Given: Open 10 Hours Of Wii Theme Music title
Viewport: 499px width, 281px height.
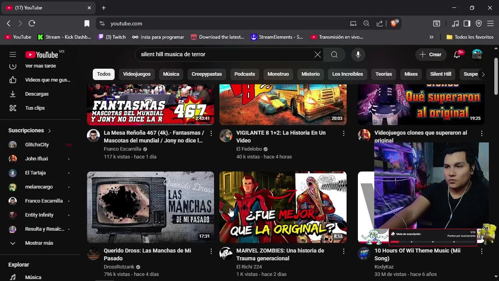Looking at the screenshot, I should 417,254.
